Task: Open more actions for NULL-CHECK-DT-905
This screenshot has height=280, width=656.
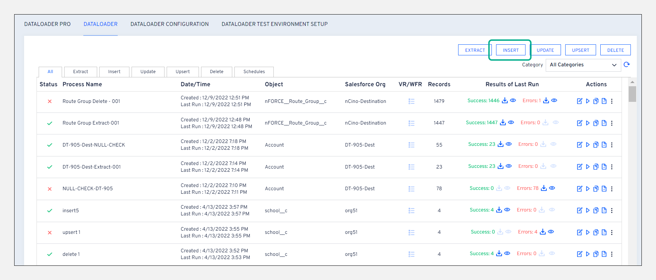Action: (x=612, y=189)
